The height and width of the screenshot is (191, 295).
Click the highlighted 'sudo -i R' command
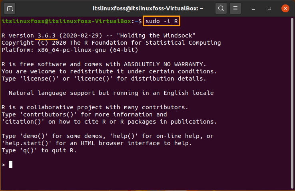161,21
